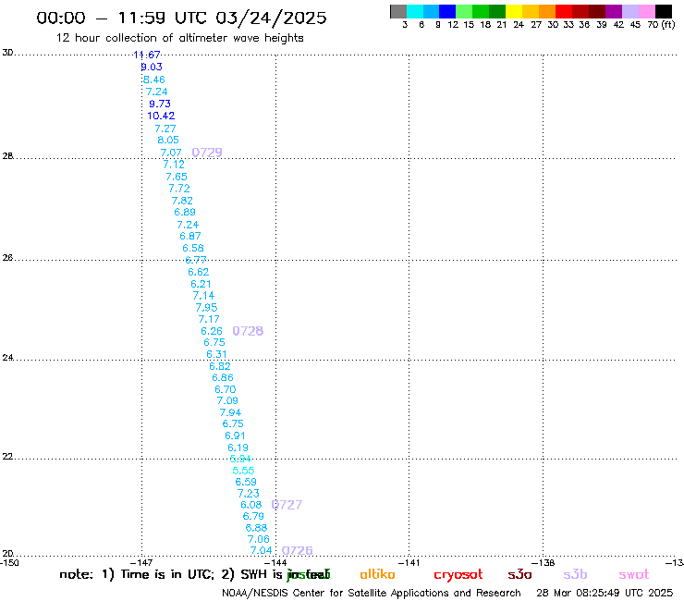Select the black swatch at the scale's end
This screenshot has width=684, height=601.
663,11
